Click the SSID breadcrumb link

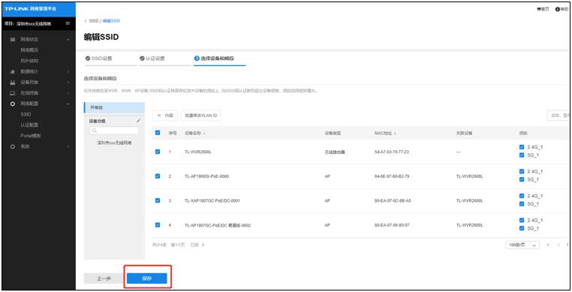pos(94,21)
